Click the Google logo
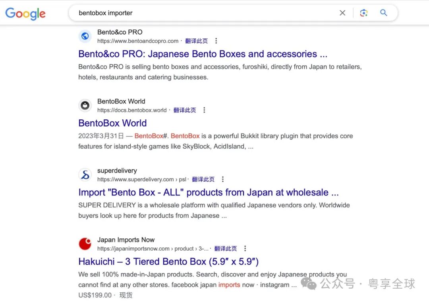 click(25, 13)
